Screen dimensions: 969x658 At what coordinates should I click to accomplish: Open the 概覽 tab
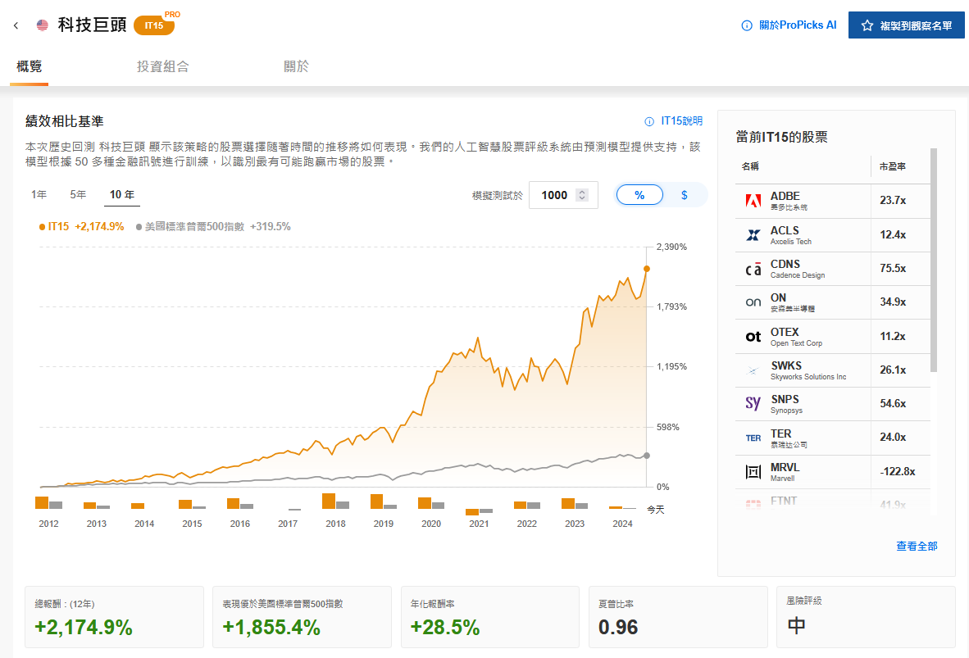tap(29, 66)
